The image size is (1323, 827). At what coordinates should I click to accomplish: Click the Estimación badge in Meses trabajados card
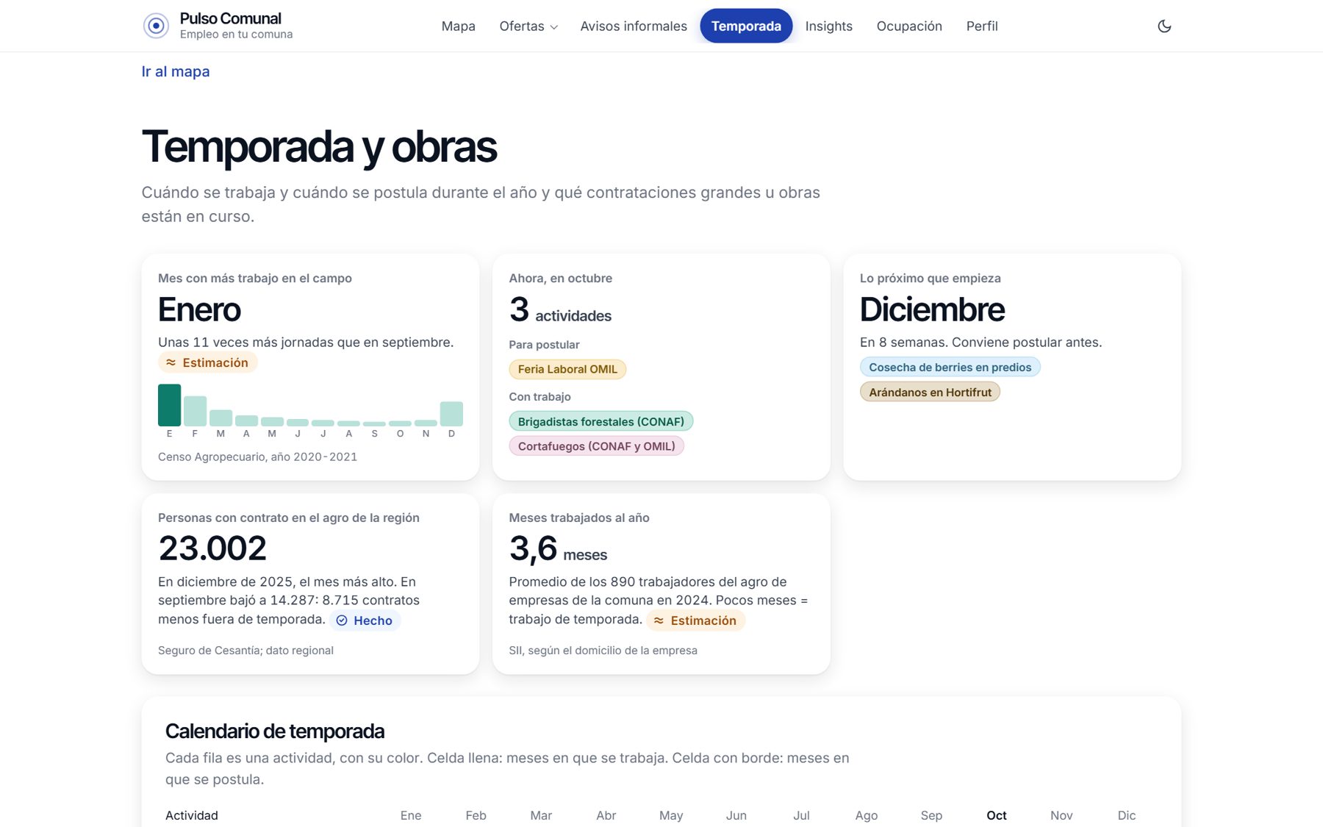pos(695,620)
